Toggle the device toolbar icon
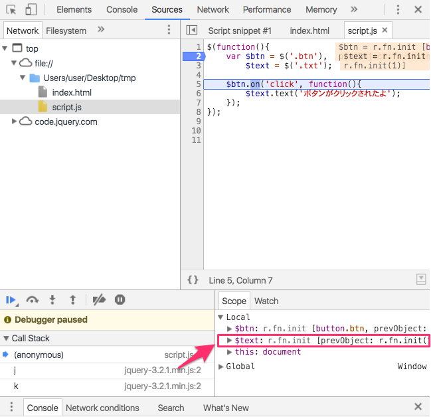Screen dimensions: 431x417 click(31, 9)
